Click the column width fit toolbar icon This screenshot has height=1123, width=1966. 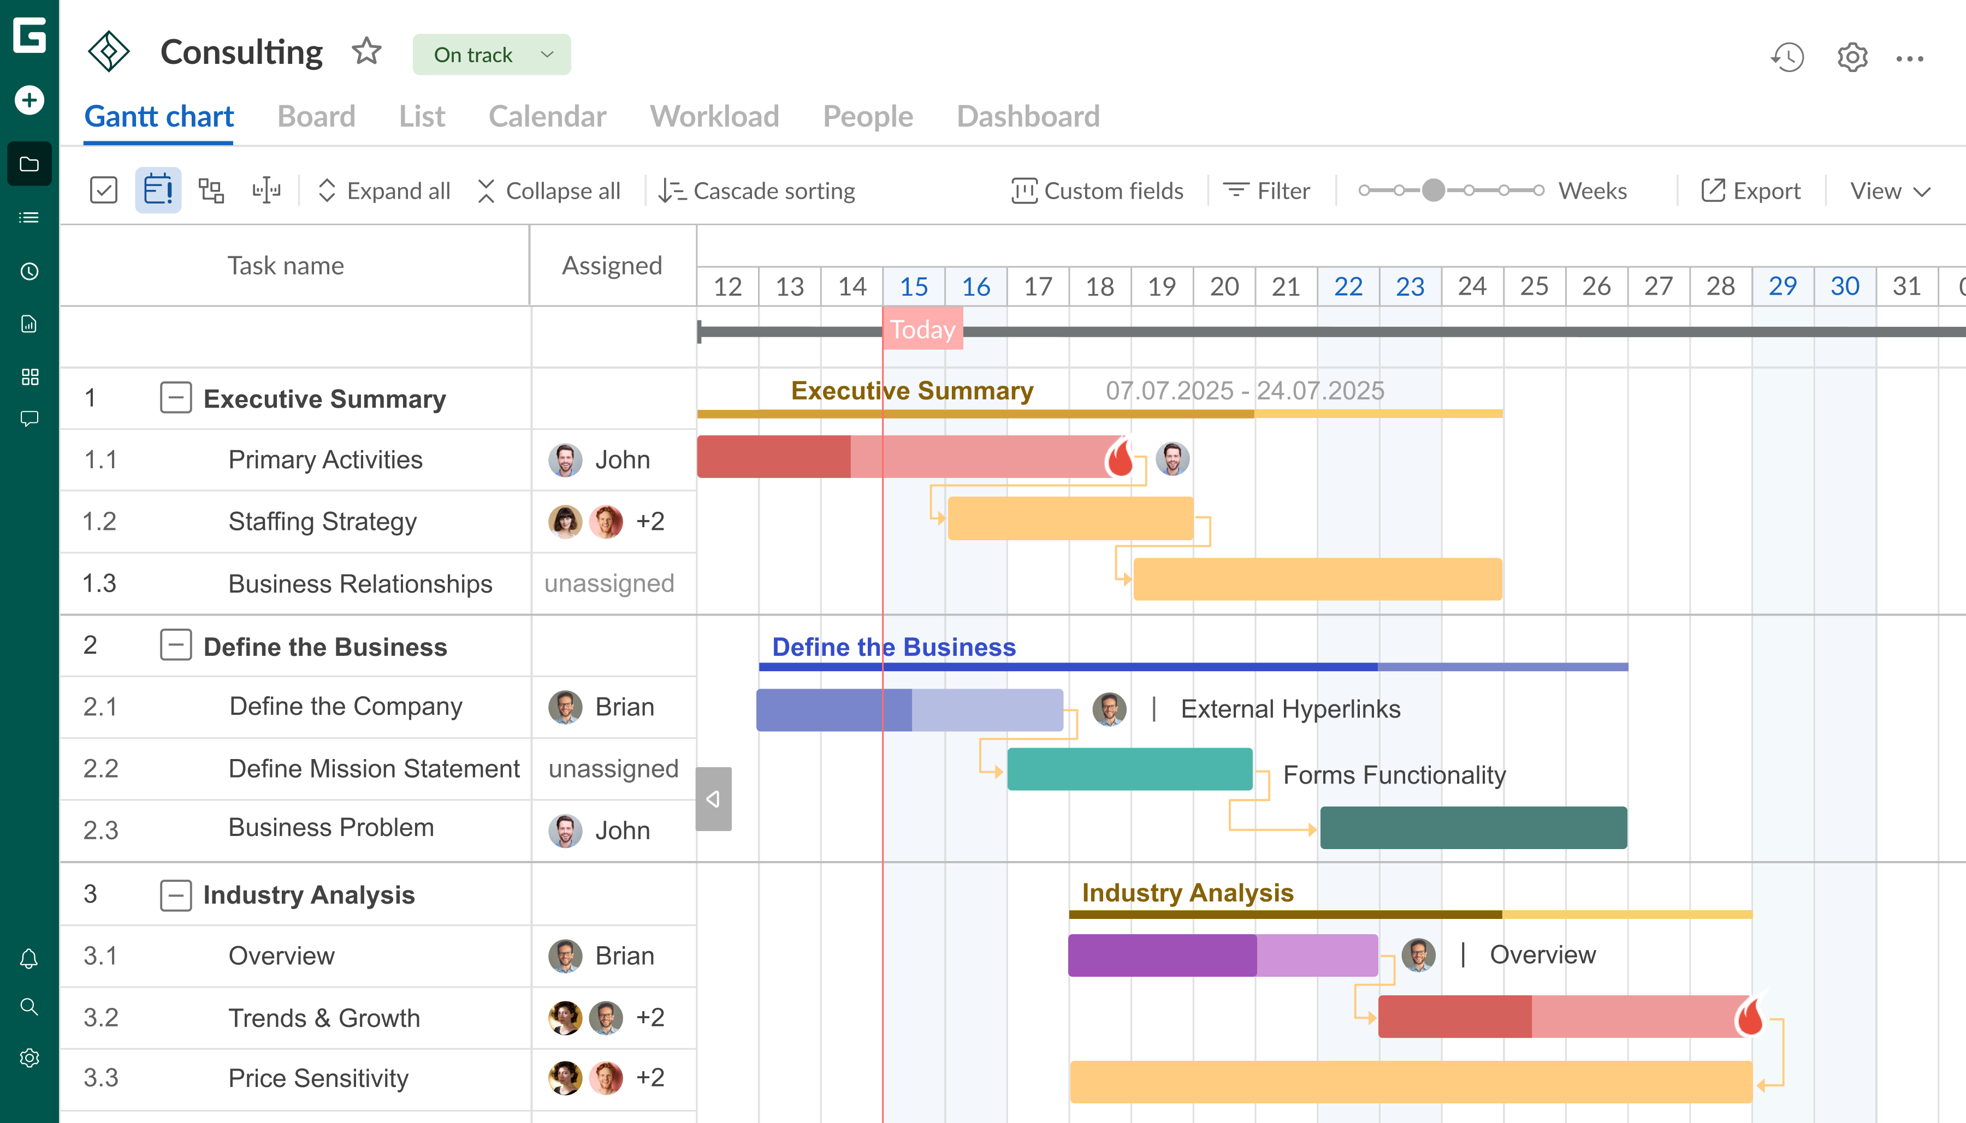coord(267,190)
